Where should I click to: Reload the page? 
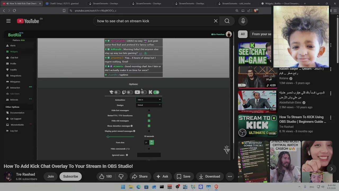[14, 11]
